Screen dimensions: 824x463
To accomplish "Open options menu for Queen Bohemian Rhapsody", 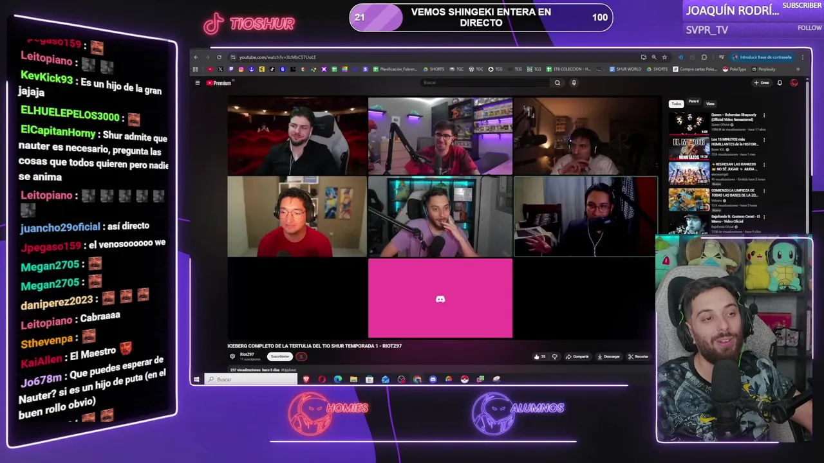I will click(x=764, y=116).
